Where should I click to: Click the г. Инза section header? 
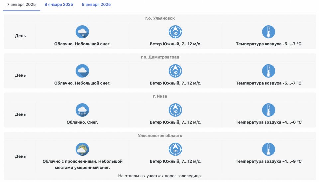(160, 96)
